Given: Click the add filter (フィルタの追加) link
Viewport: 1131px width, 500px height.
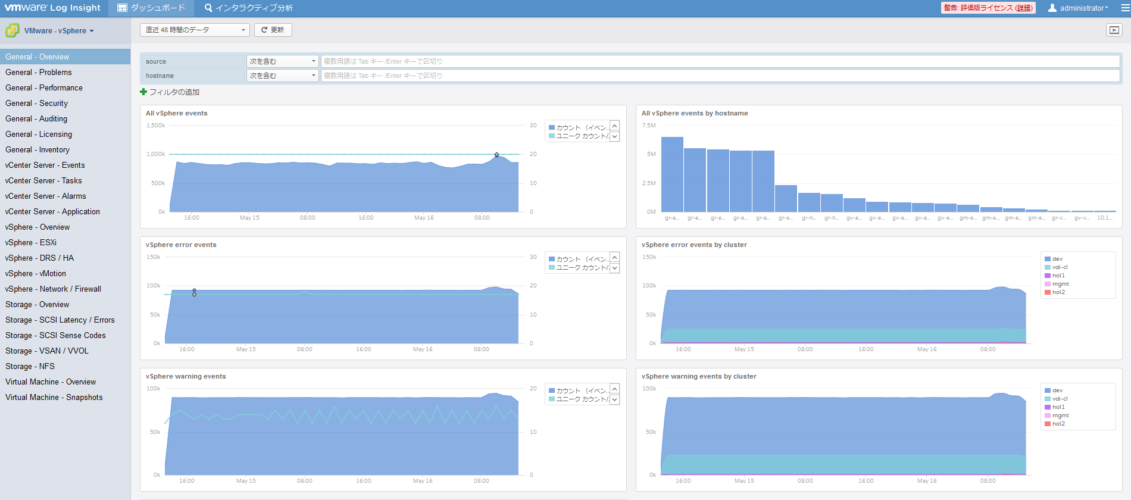Looking at the screenshot, I should 174,92.
